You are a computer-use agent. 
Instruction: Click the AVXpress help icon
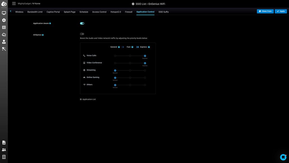(x=43, y=35)
